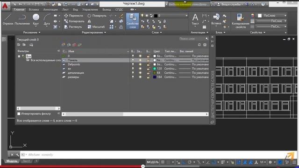Create new layer in layer manager
Viewport: 299px width, 168px height.
coord(64,45)
